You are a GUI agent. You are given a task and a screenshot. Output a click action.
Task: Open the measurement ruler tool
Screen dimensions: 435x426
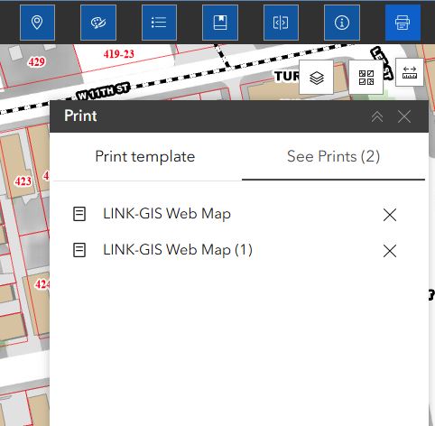click(x=410, y=72)
